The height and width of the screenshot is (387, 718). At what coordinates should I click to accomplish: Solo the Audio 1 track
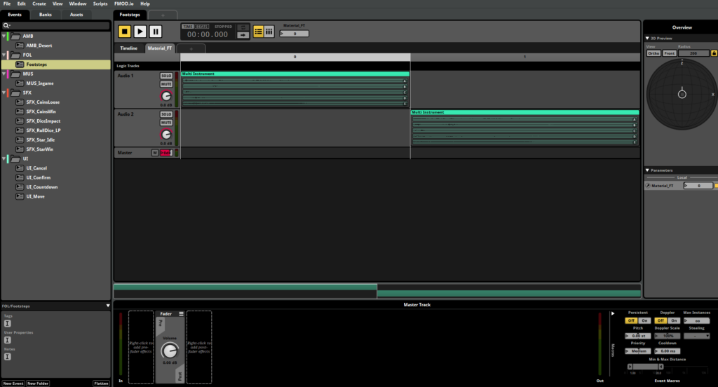coord(166,76)
